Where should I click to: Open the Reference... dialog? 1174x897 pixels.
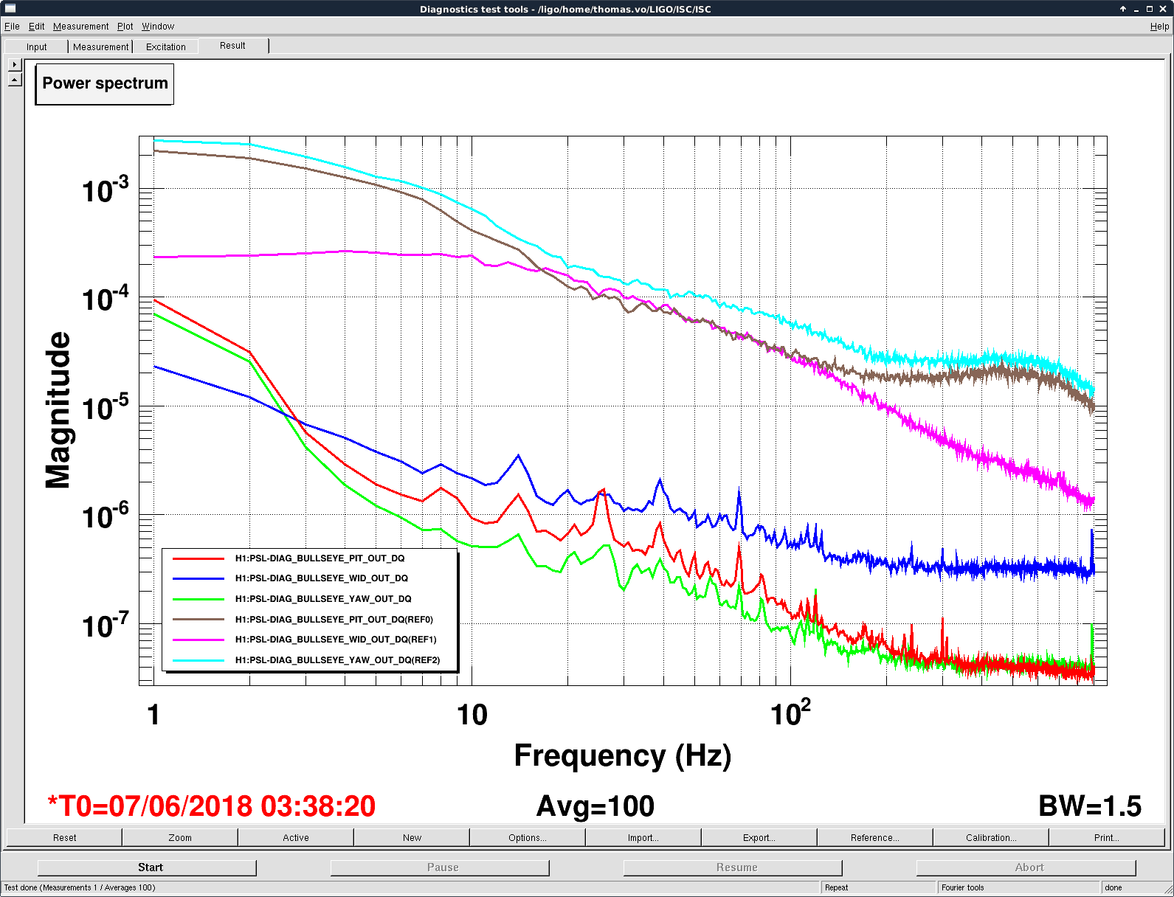(874, 837)
